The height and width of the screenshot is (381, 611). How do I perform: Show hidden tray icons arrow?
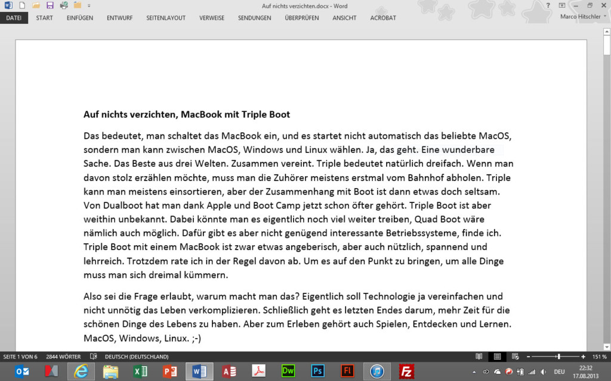click(x=474, y=372)
